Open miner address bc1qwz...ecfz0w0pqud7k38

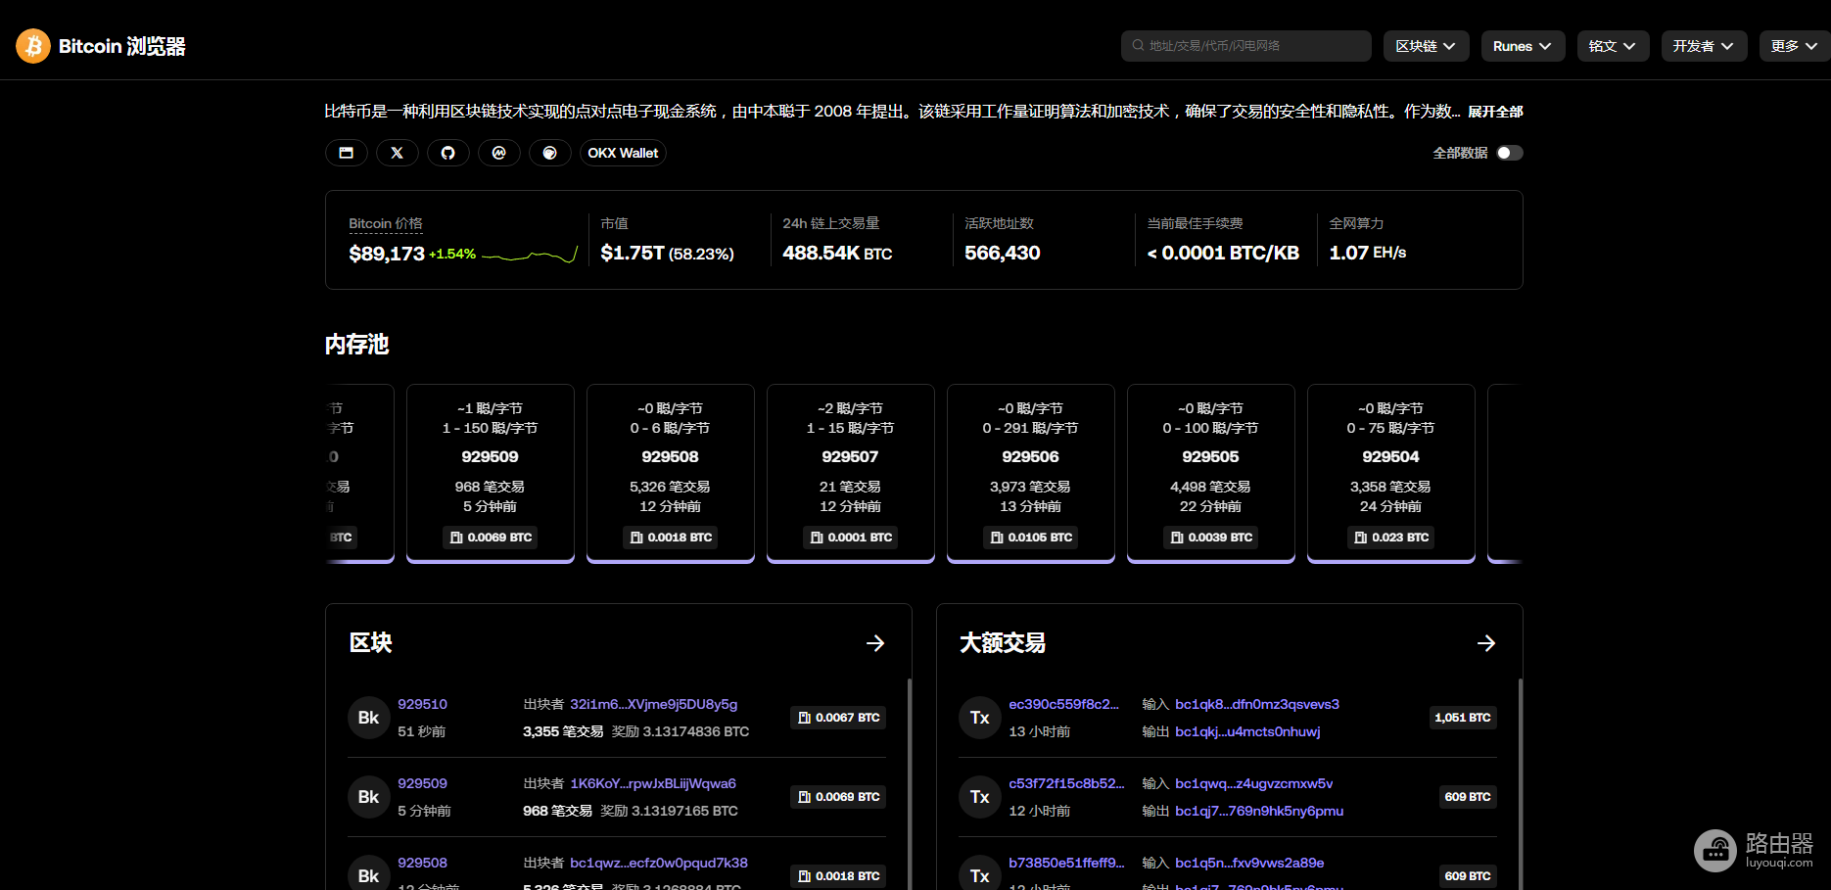pos(659,863)
